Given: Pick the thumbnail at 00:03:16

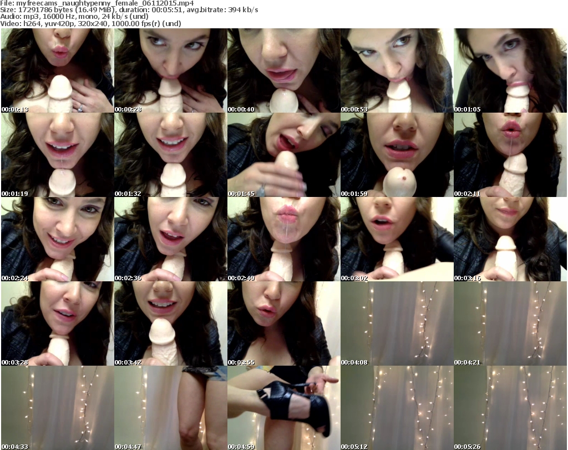Looking at the screenshot, I should [x=510, y=239].
